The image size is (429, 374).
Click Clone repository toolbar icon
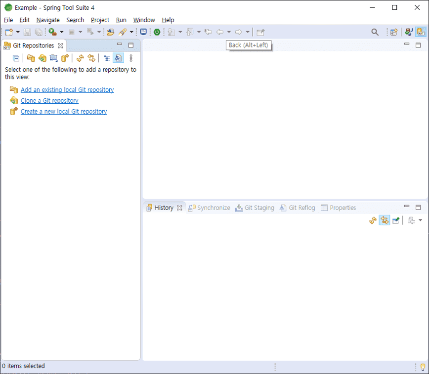click(x=43, y=58)
